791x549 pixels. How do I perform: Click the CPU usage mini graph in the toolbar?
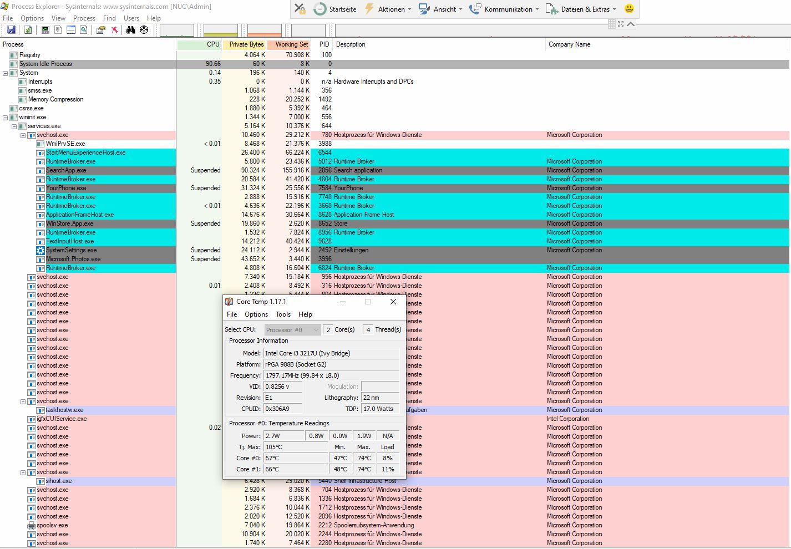pyautogui.click(x=177, y=30)
